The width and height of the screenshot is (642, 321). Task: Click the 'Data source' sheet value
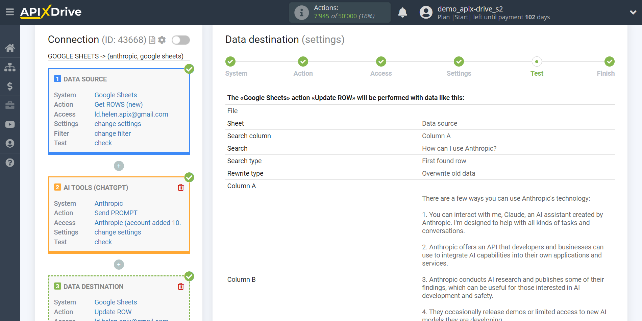(439, 123)
